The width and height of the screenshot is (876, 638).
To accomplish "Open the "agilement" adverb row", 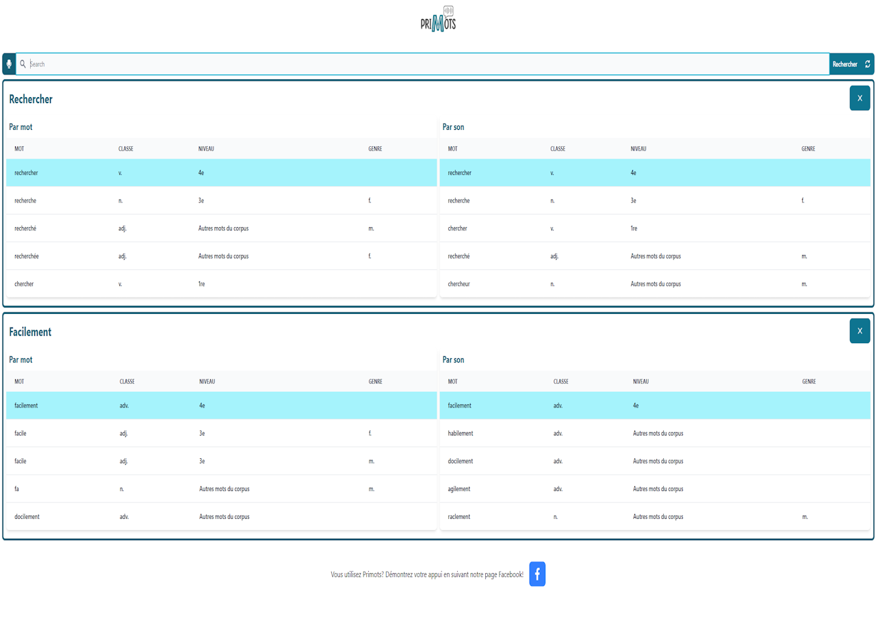I will click(x=463, y=489).
